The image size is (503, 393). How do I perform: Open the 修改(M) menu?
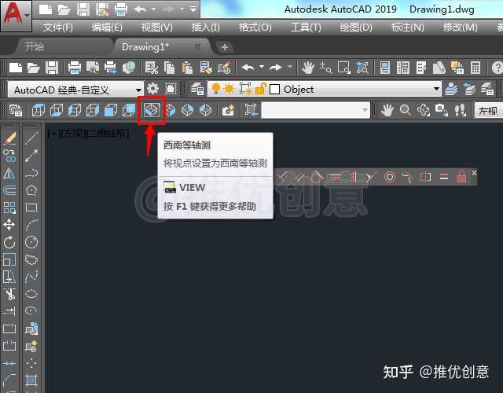(460, 28)
